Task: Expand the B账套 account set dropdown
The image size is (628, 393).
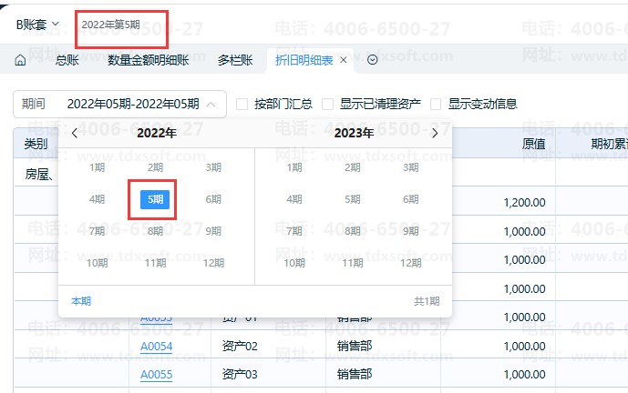Action: [37, 25]
